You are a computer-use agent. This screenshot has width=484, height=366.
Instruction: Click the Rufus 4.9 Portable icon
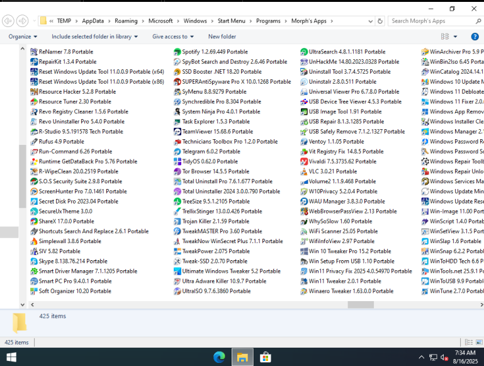34,142
